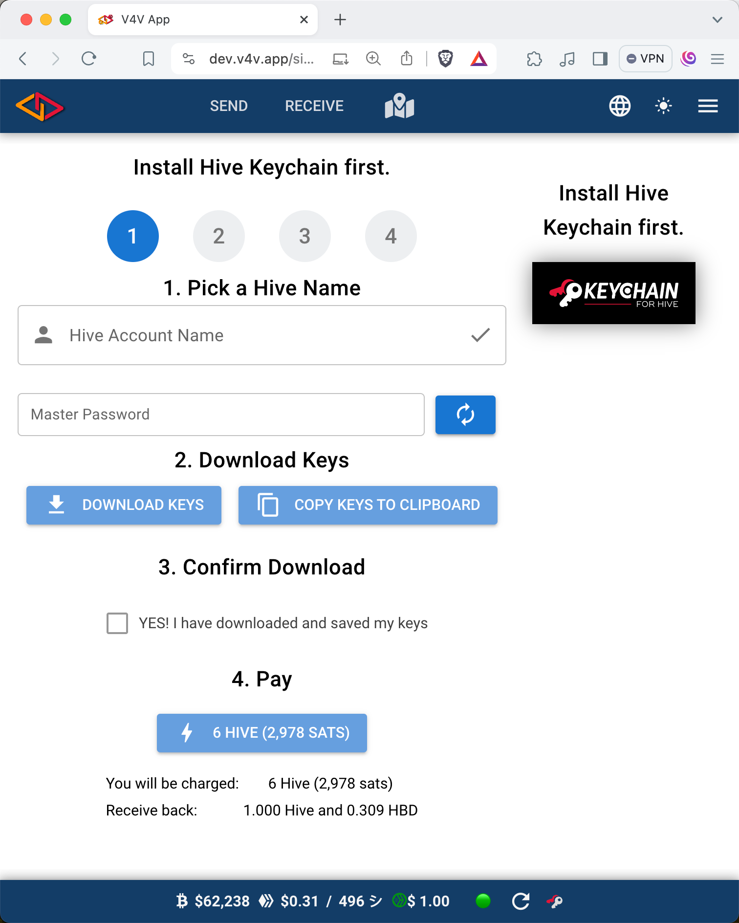The width and height of the screenshot is (739, 923).
Task: Click the DOWNLOAD KEYS button
Action: point(124,505)
